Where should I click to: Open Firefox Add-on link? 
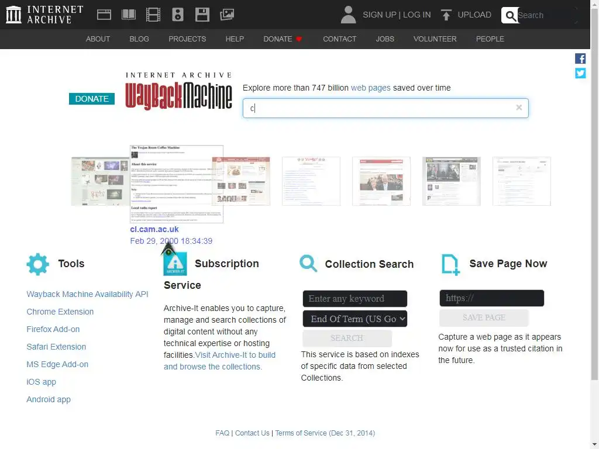pyautogui.click(x=53, y=329)
